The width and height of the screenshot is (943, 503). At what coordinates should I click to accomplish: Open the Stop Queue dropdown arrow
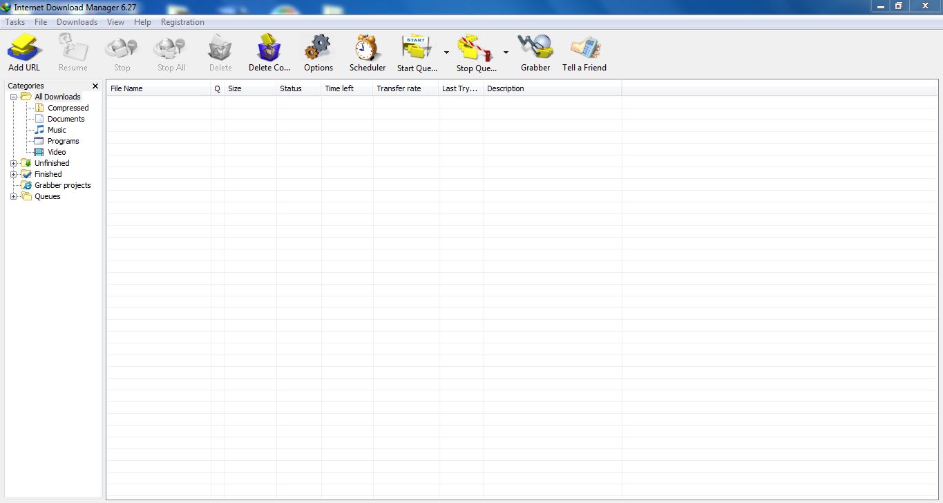[x=506, y=51]
